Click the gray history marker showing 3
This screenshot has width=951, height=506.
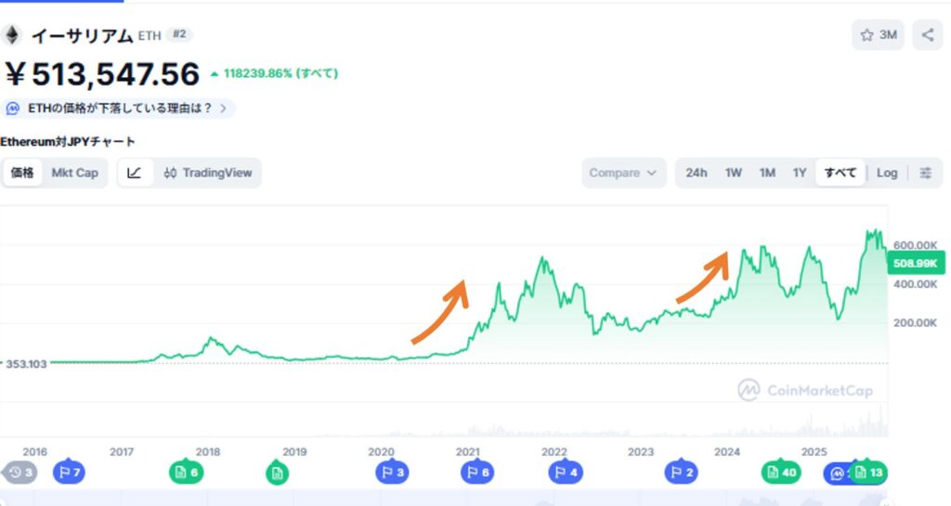point(19,473)
